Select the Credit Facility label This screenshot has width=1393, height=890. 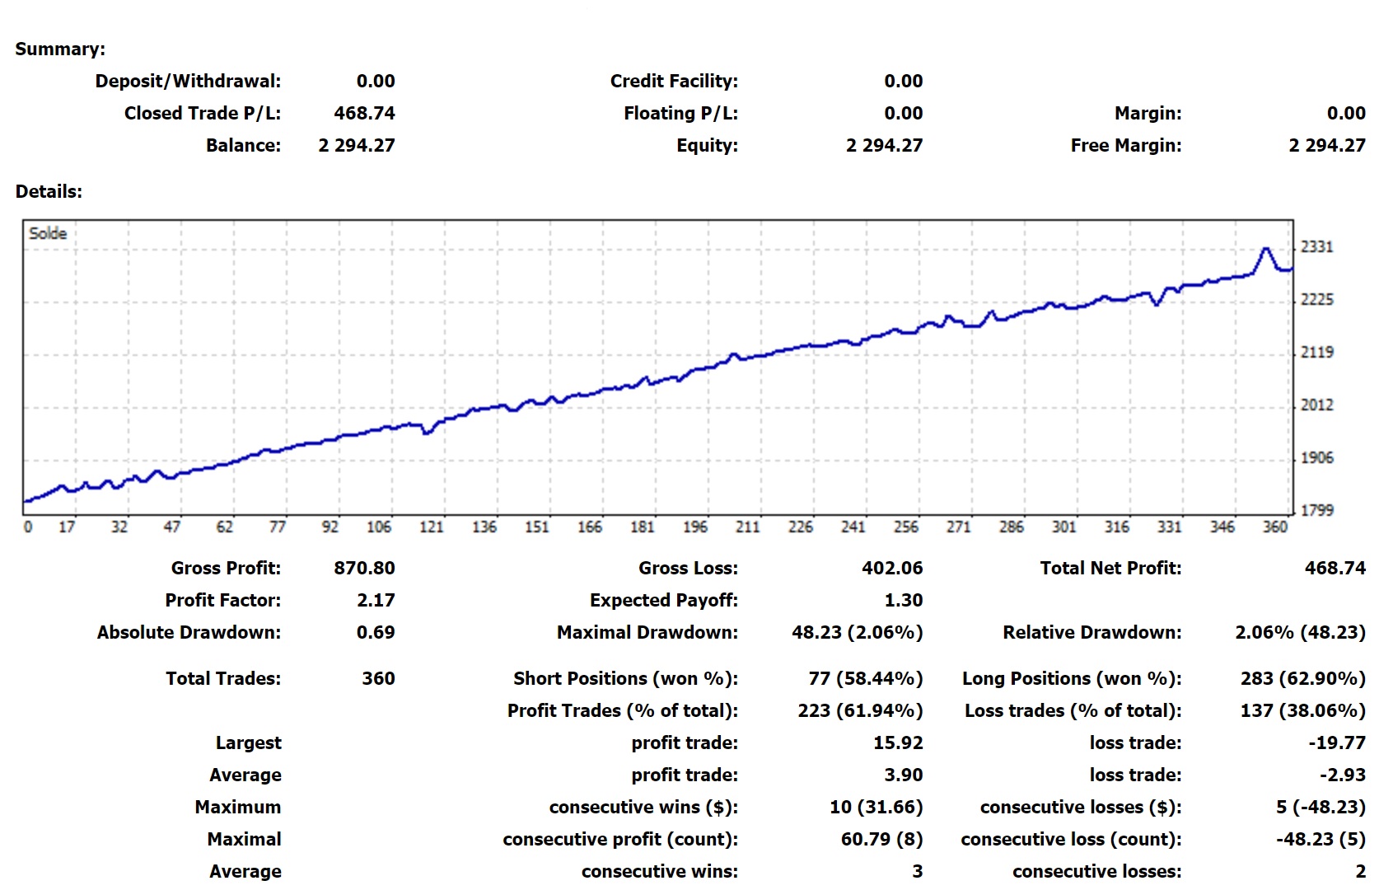click(674, 81)
